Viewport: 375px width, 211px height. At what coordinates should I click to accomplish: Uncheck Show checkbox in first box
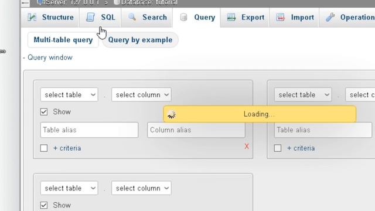(x=44, y=112)
